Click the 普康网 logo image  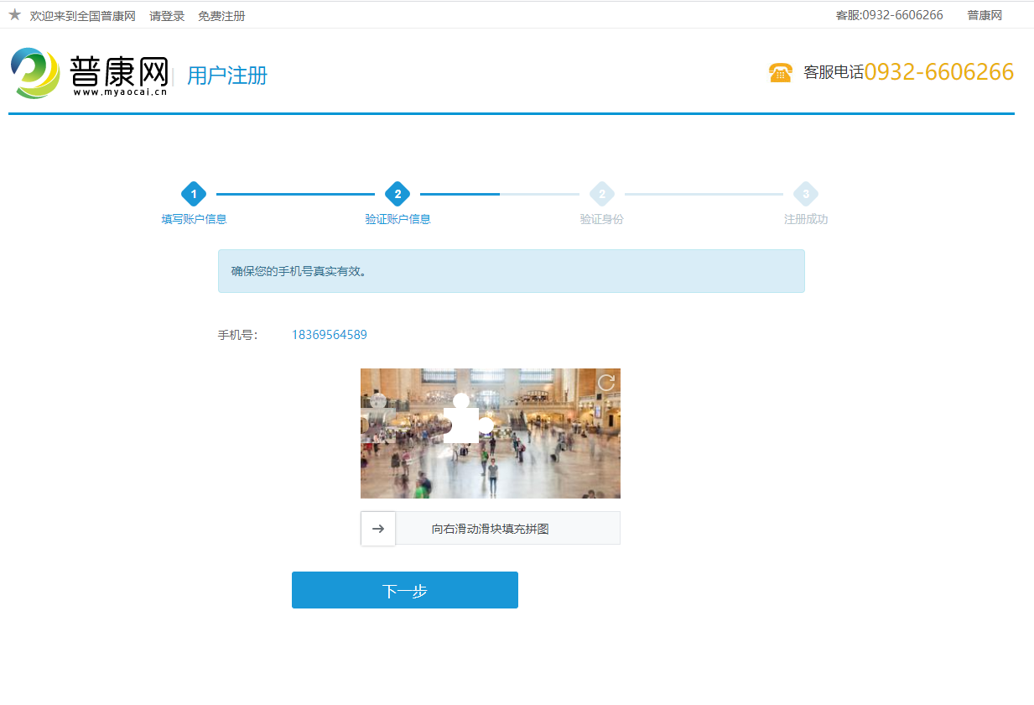(x=90, y=74)
